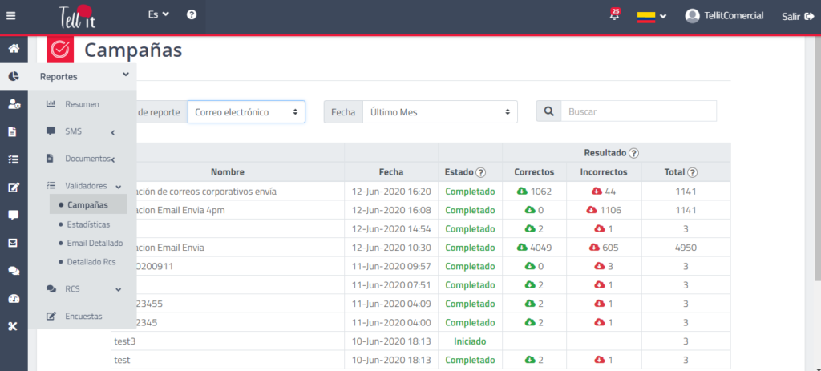821x371 pixels.
Task: Collapse the Validadores submenu
Action: 117,186
